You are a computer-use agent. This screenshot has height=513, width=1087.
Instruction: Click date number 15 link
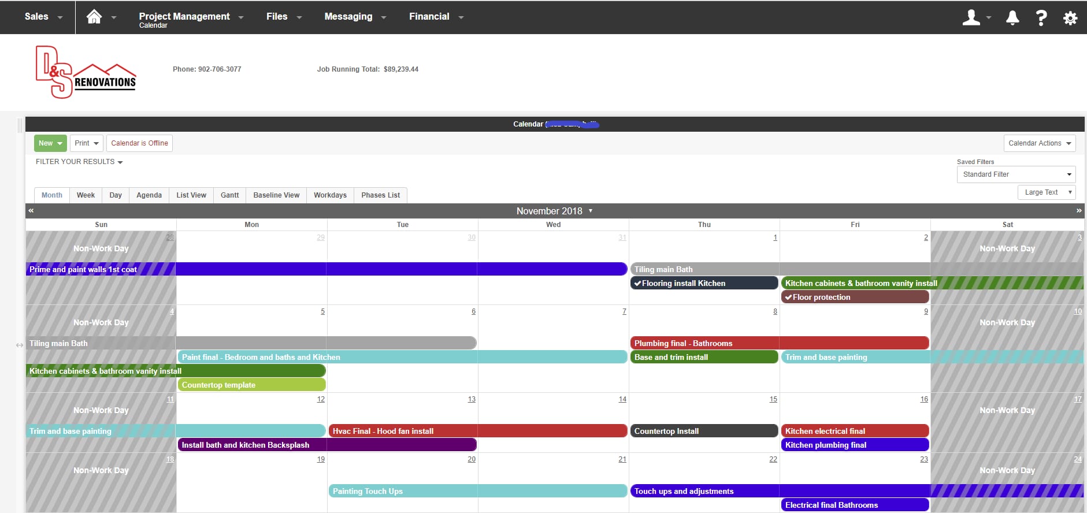coord(773,399)
